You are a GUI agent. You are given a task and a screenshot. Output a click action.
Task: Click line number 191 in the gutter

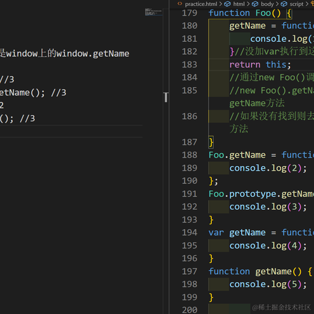pos(190,194)
